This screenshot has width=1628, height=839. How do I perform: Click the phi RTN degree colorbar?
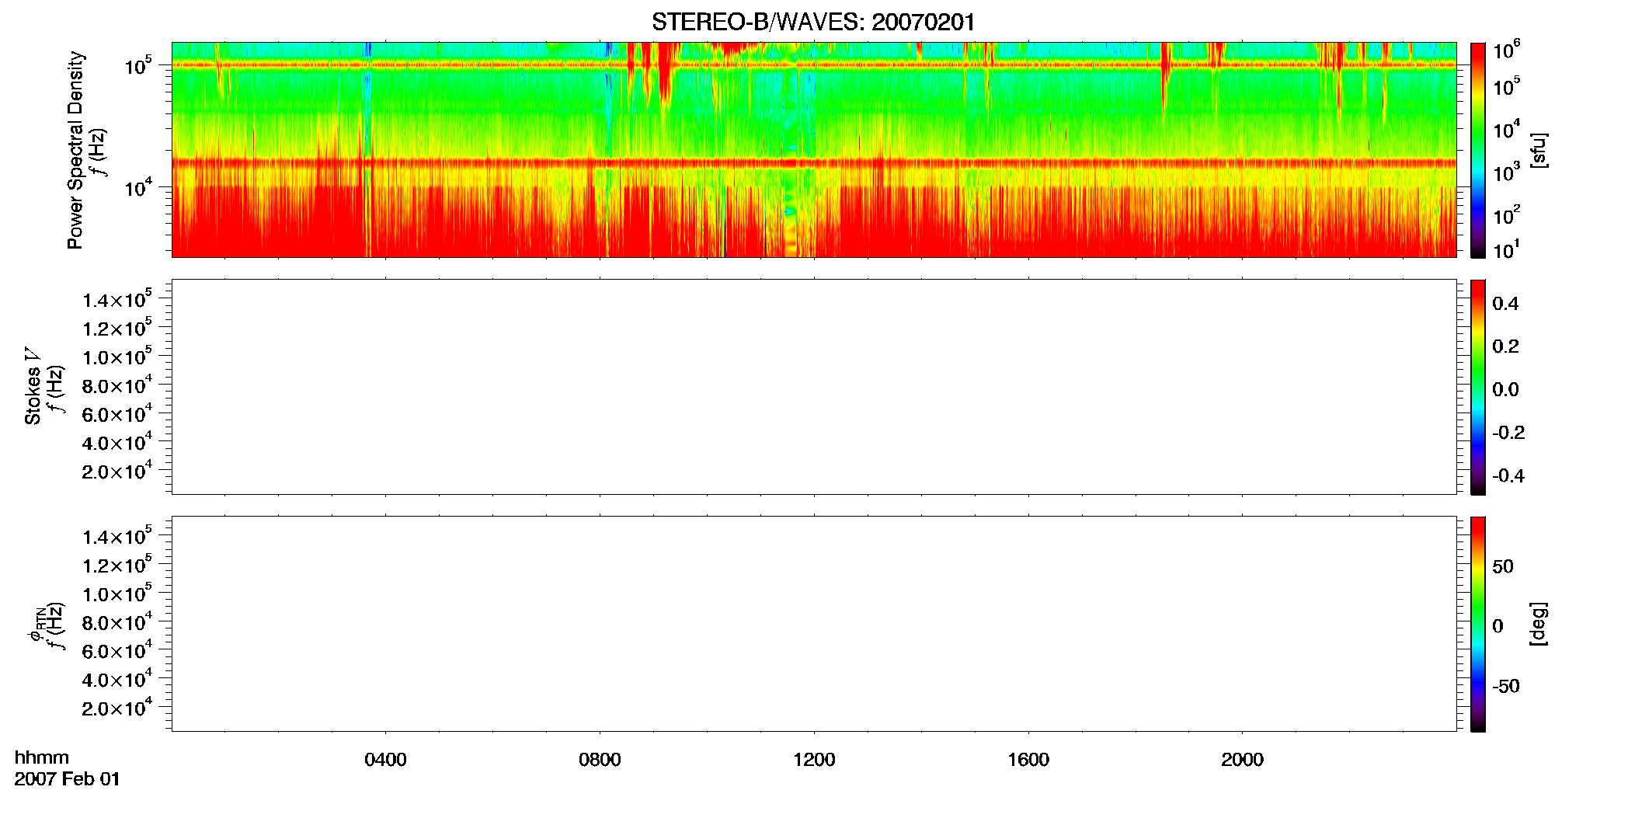[1477, 624]
